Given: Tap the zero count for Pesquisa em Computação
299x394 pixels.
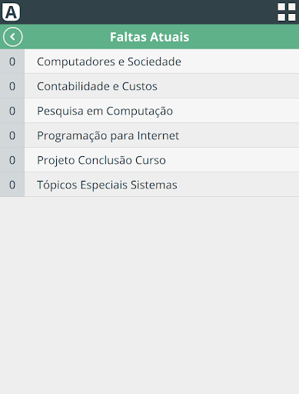Looking at the screenshot, I should [12, 111].
